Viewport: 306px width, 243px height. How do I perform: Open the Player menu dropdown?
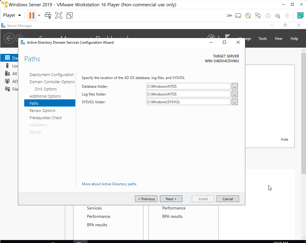click(x=12, y=15)
